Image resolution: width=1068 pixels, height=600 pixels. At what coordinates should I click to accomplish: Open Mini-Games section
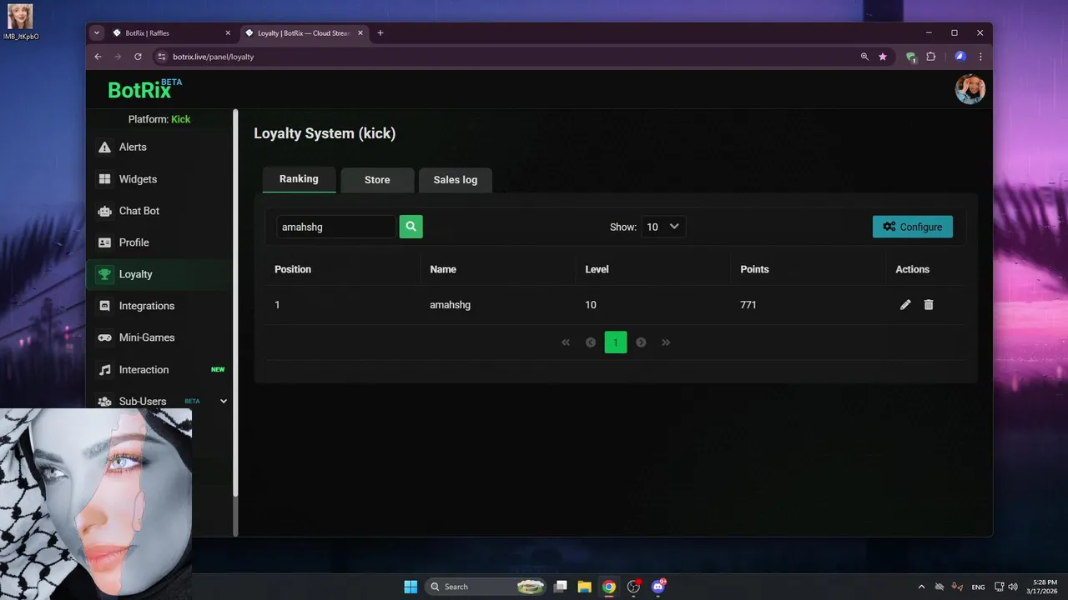pyautogui.click(x=159, y=337)
